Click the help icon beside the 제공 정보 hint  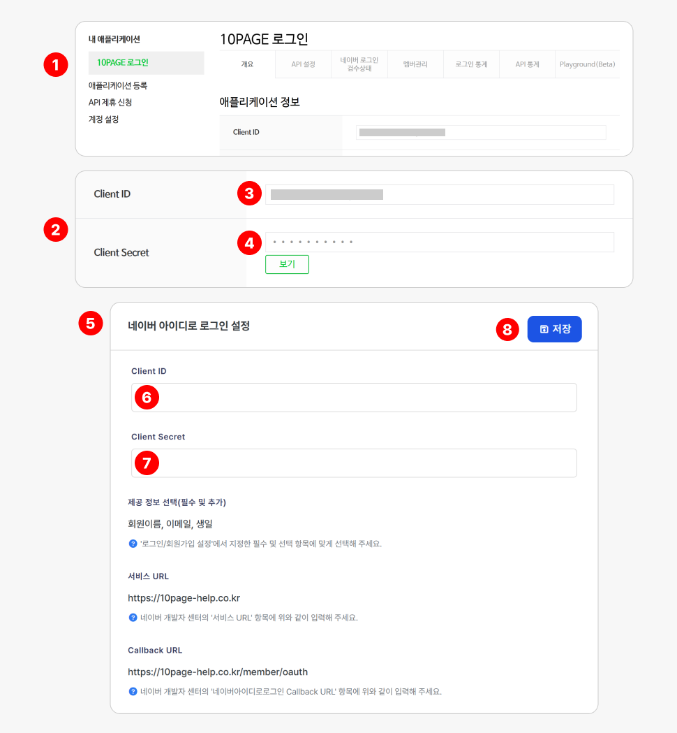(x=133, y=544)
